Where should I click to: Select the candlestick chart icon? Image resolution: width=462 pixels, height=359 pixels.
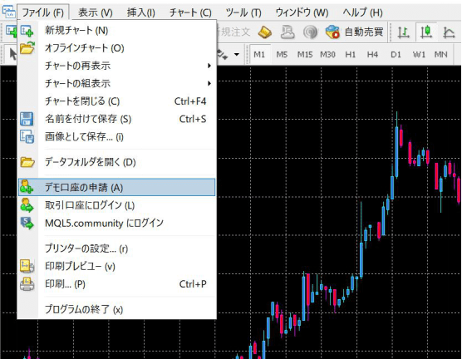pos(426,32)
